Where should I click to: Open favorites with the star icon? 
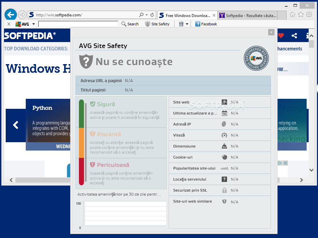click(301, 15)
